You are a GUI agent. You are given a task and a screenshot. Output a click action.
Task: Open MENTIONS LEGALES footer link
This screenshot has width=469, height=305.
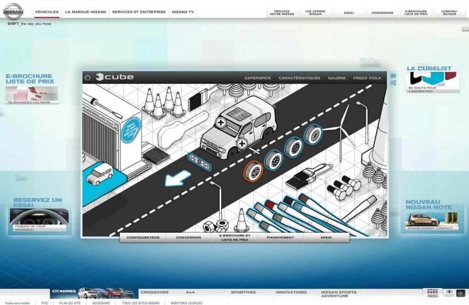pos(186,303)
